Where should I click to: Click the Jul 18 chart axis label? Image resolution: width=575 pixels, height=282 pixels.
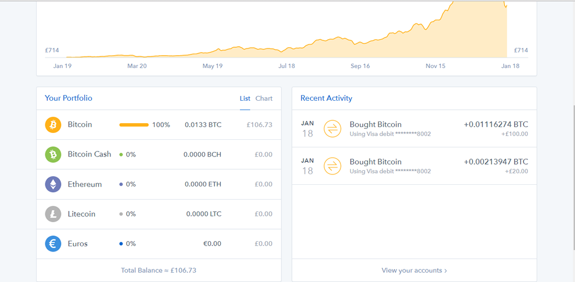point(287,66)
